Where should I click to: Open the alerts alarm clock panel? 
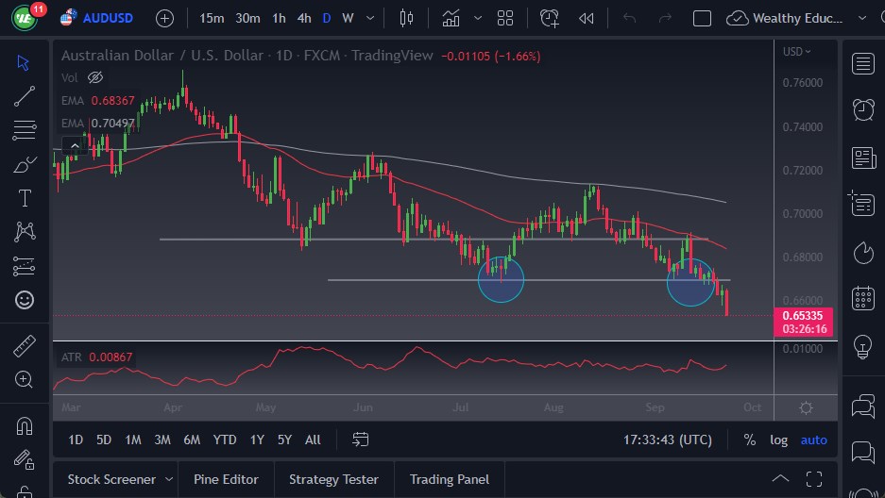coord(862,109)
